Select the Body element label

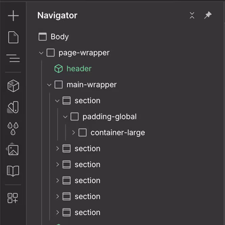[x=60, y=37]
